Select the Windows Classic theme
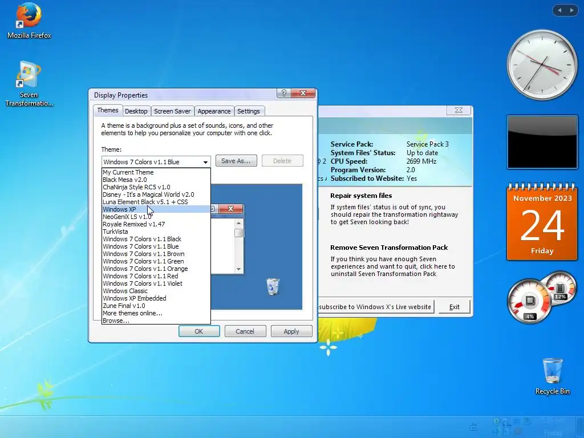The image size is (584, 438). pyautogui.click(x=156, y=291)
